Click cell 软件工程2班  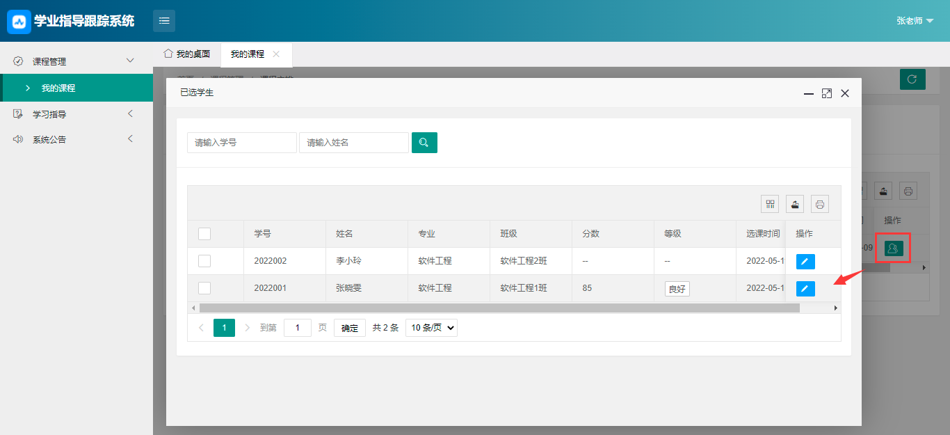pos(531,261)
